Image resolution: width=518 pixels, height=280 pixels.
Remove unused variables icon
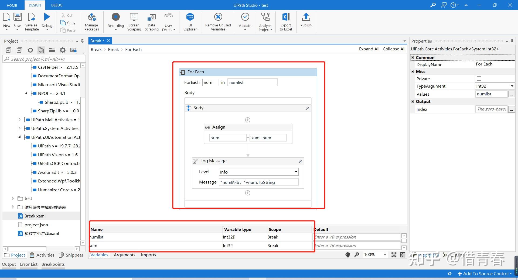click(218, 17)
